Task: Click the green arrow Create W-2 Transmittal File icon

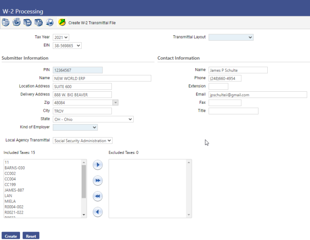Action: (62, 22)
